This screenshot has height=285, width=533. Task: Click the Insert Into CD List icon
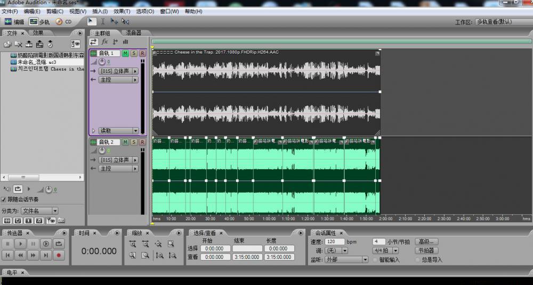pos(40,44)
